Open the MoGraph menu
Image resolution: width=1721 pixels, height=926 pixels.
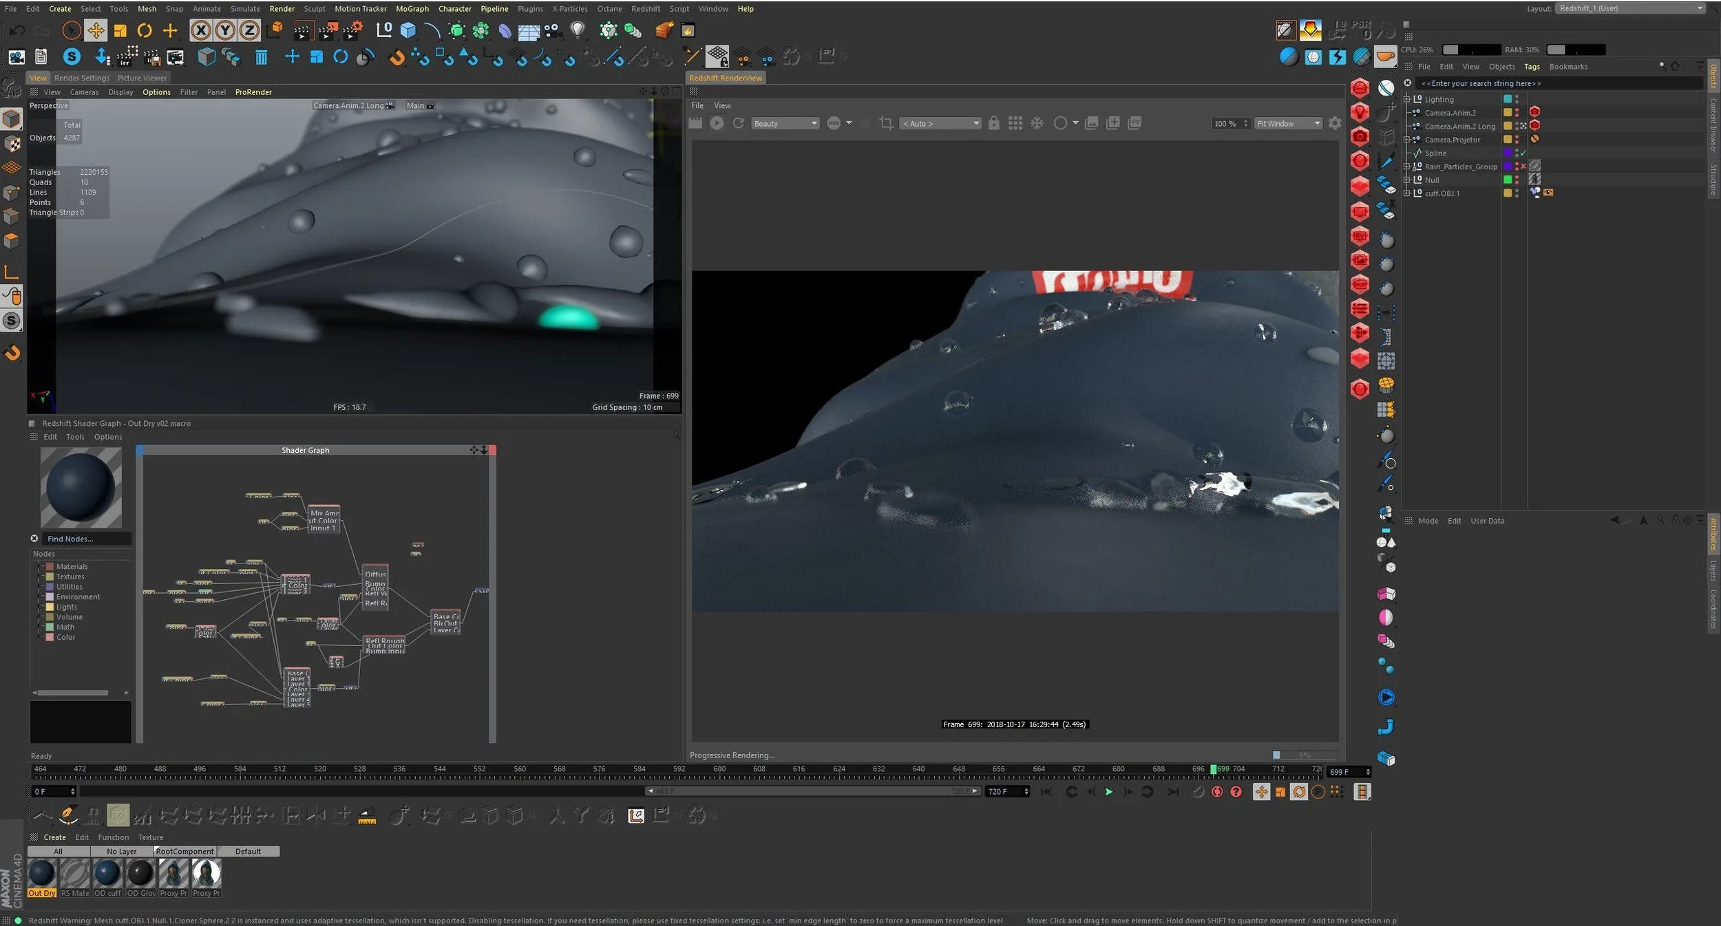pyautogui.click(x=412, y=9)
